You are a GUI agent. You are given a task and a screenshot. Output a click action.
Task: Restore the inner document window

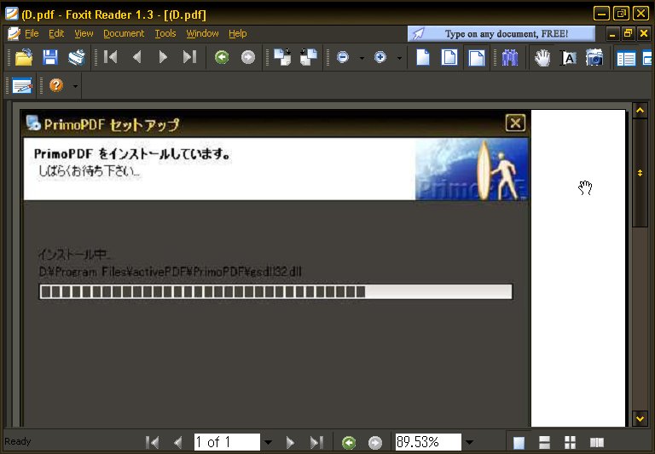[628, 33]
